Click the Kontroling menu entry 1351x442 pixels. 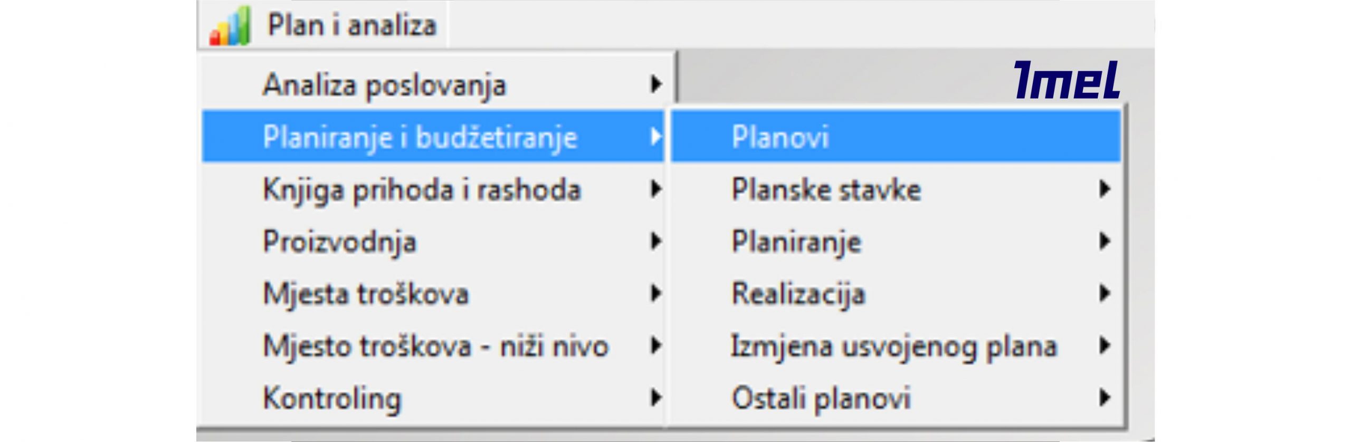click(331, 398)
